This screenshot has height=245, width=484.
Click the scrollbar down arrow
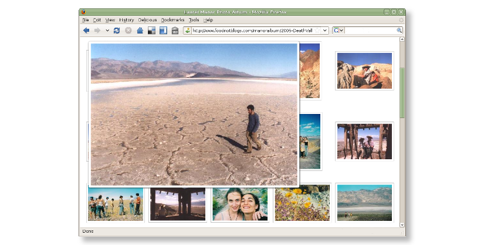[x=402, y=224]
